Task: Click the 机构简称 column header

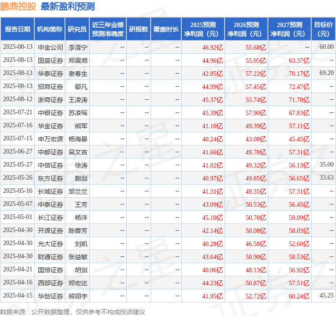Action: point(50,29)
